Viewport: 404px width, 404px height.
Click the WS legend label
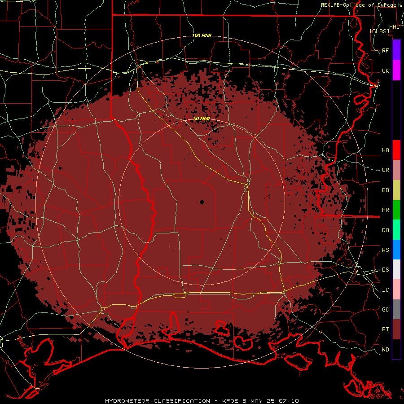tap(385, 250)
